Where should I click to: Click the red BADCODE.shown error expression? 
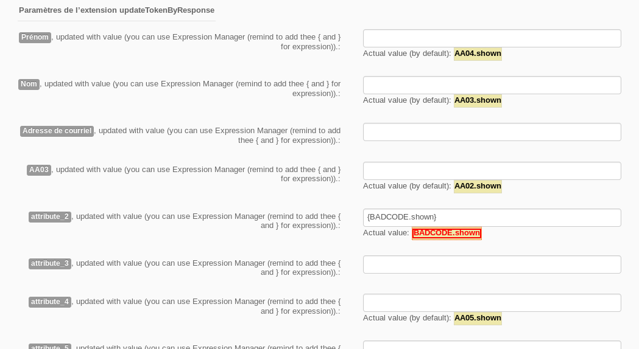click(x=447, y=233)
